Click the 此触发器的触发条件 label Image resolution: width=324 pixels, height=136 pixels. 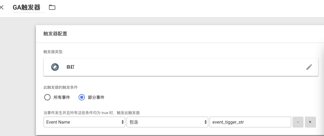(x=60, y=87)
